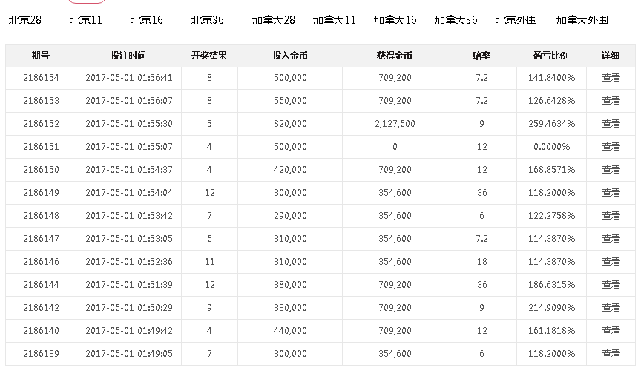This screenshot has width=641, height=379.
Task: Switch to the 加拿大28 tab
Action: click(273, 20)
